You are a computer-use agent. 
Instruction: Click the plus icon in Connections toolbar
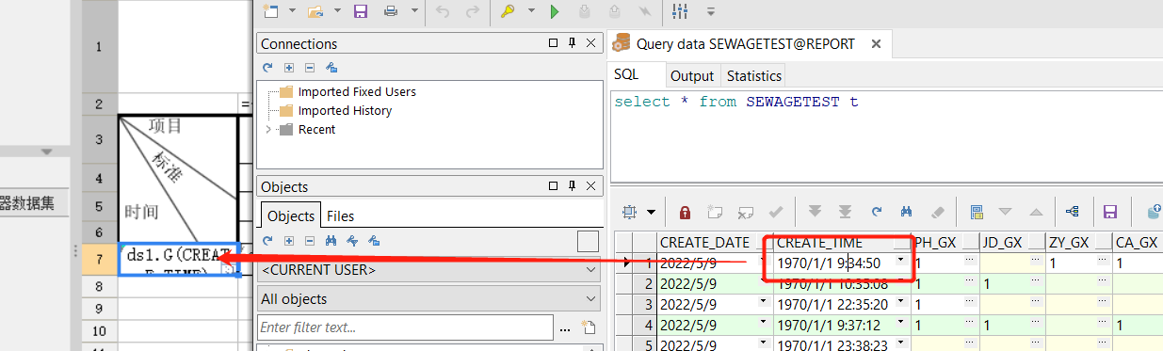[289, 68]
